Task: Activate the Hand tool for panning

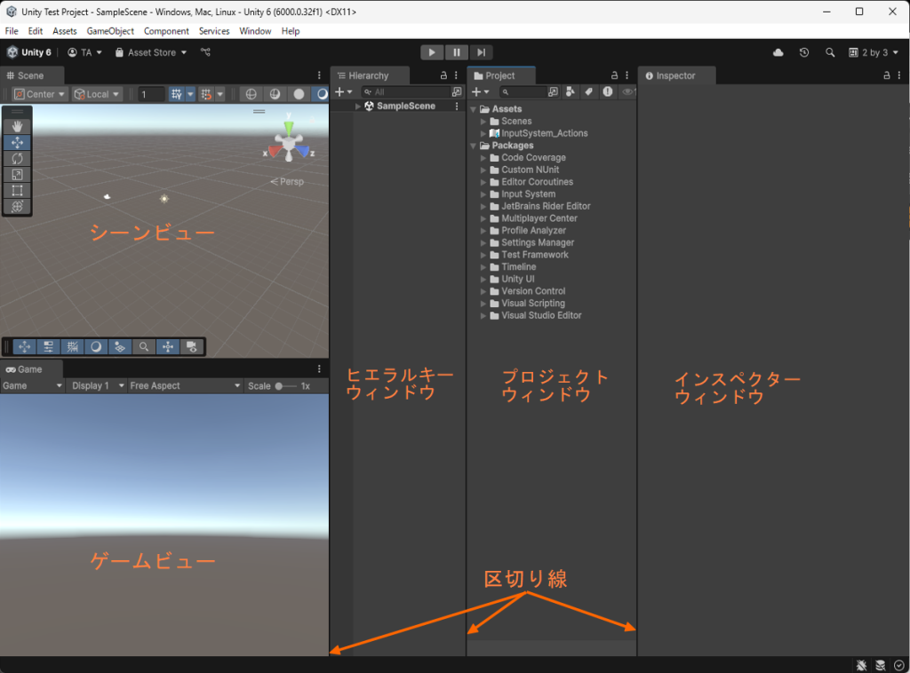Action: [x=17, y=125]
